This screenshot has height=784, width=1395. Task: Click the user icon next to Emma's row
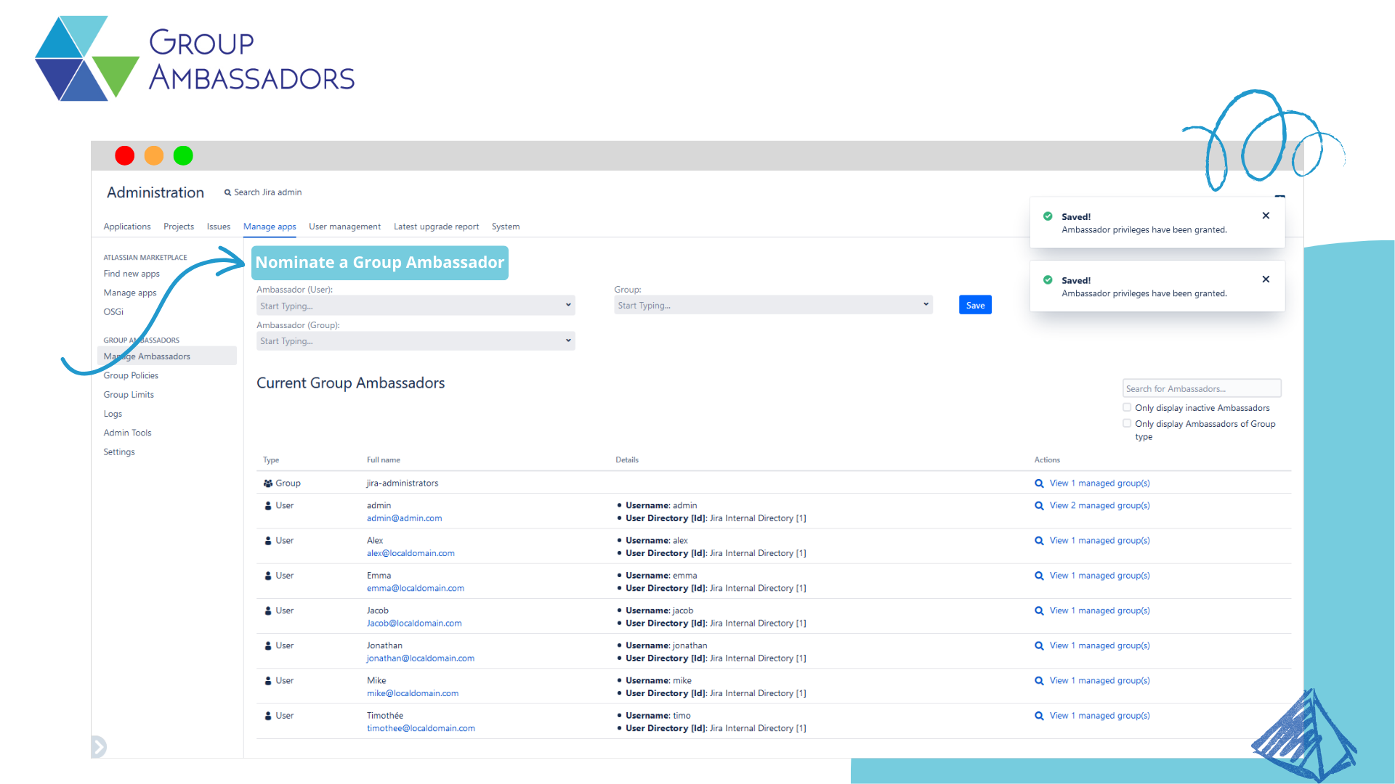click(x=267, y=575)
